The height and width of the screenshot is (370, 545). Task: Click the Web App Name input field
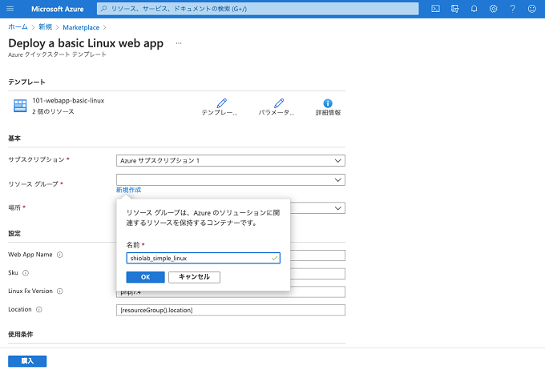point(317,255)
